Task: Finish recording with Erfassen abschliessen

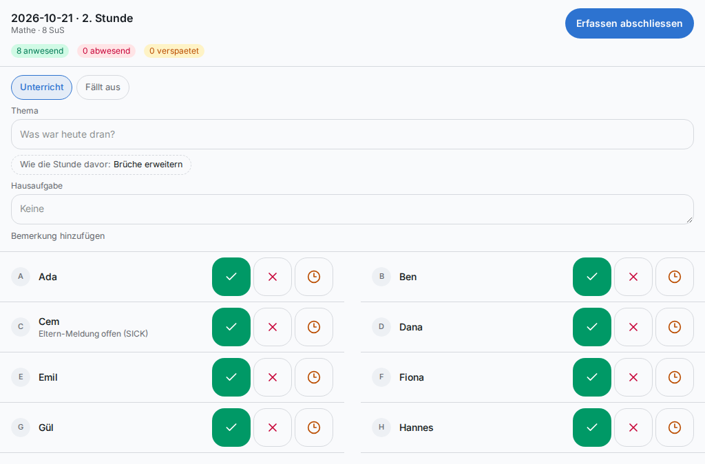Action: click(x=629, y=23)
